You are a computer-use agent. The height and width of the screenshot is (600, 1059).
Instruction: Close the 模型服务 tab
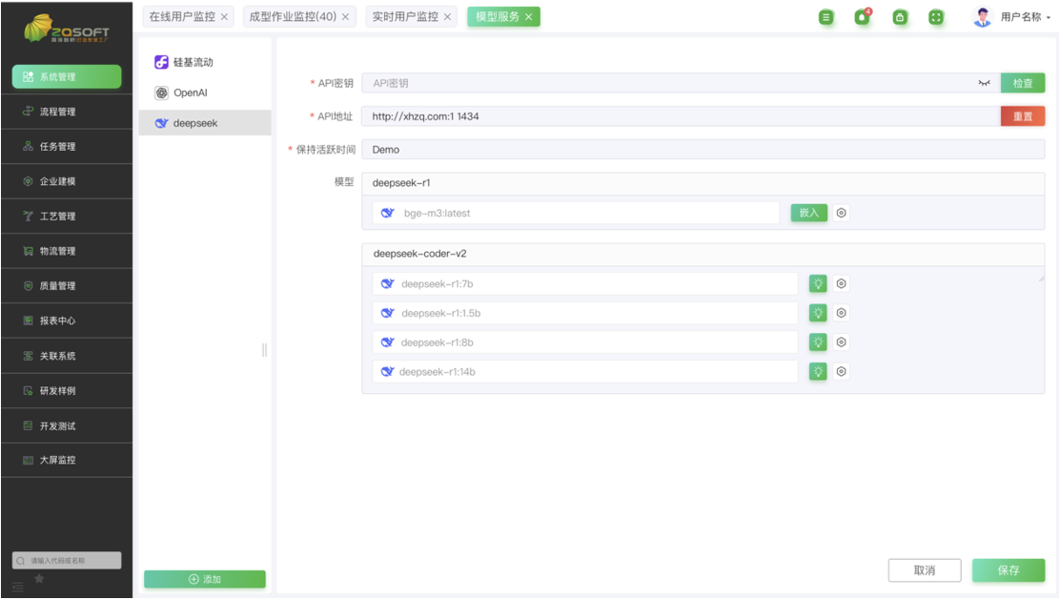click(529, 17)
